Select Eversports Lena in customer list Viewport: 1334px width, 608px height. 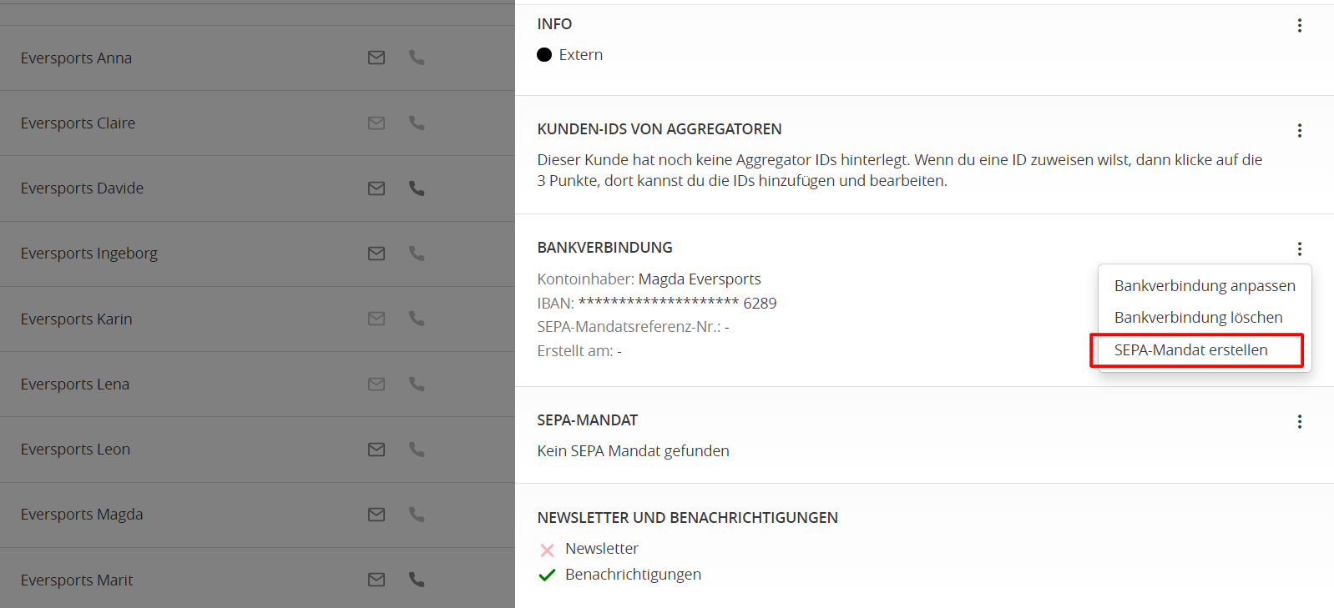(x=257, y=384)
